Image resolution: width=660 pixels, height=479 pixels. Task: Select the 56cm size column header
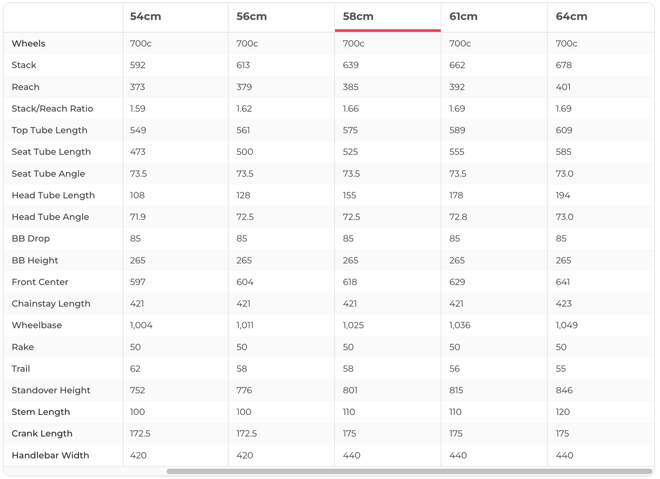point(252,16)
